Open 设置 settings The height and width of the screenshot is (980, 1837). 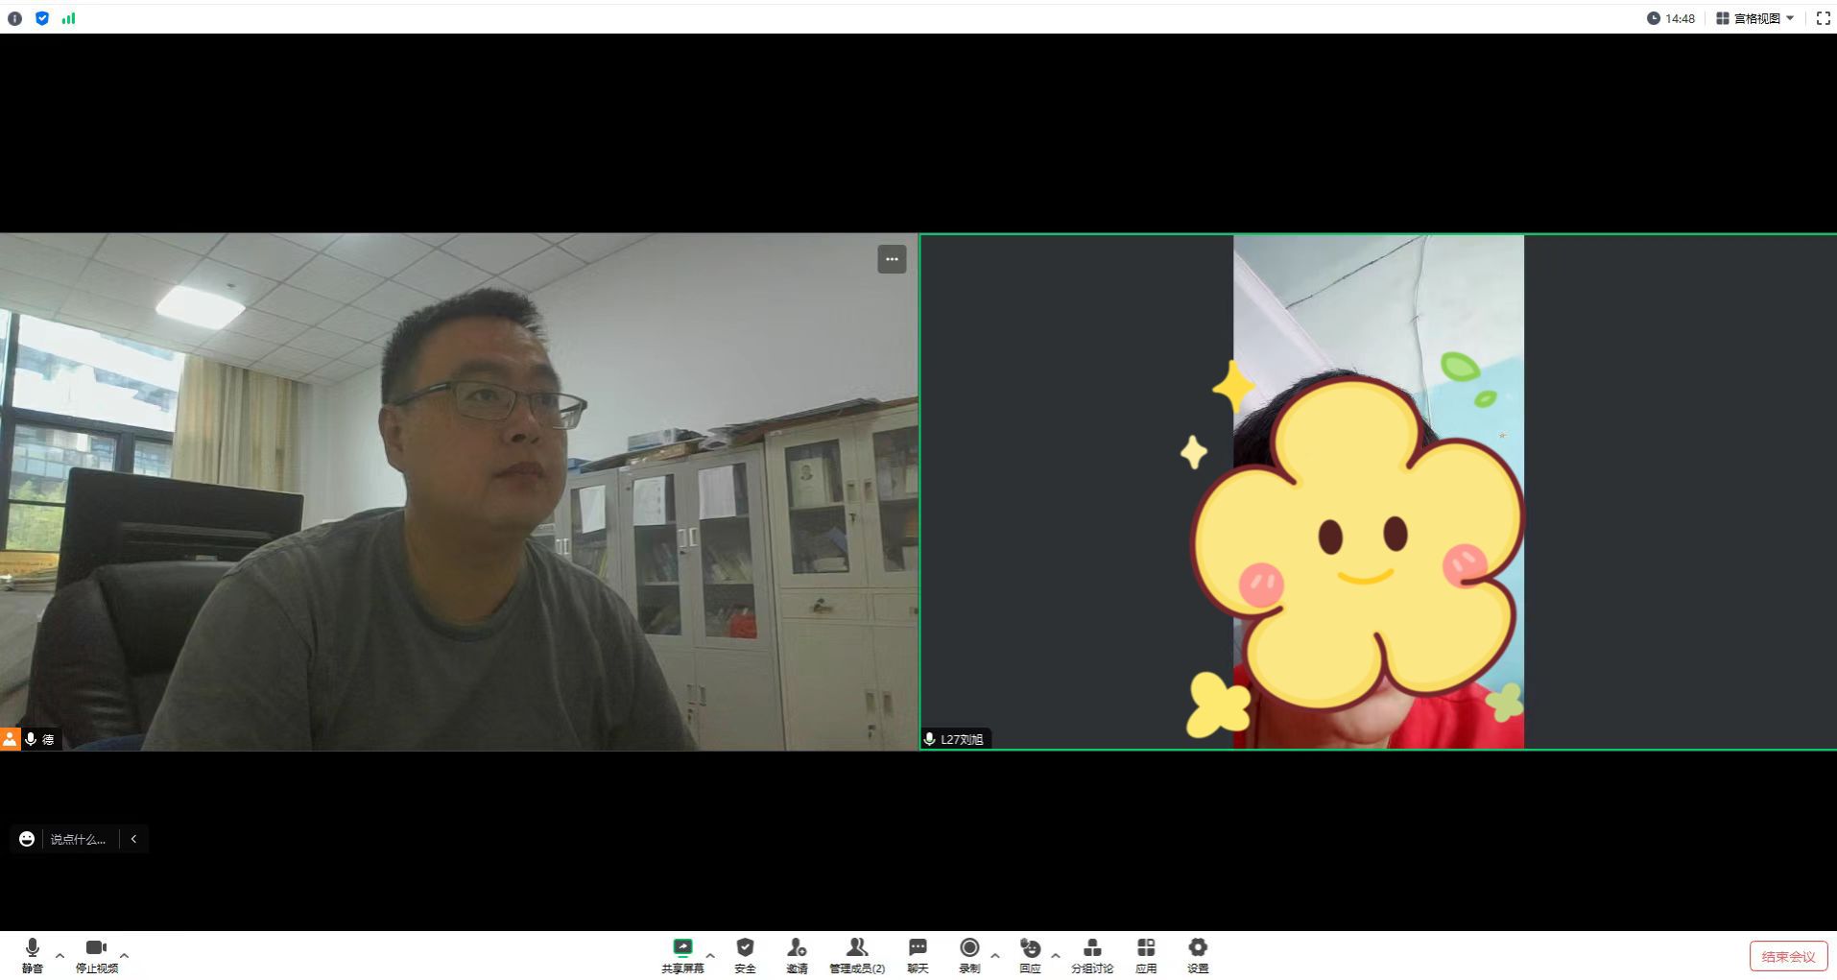click(1197, 955)
